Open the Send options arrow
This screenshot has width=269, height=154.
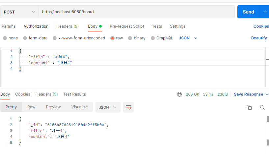pos(265,12)
